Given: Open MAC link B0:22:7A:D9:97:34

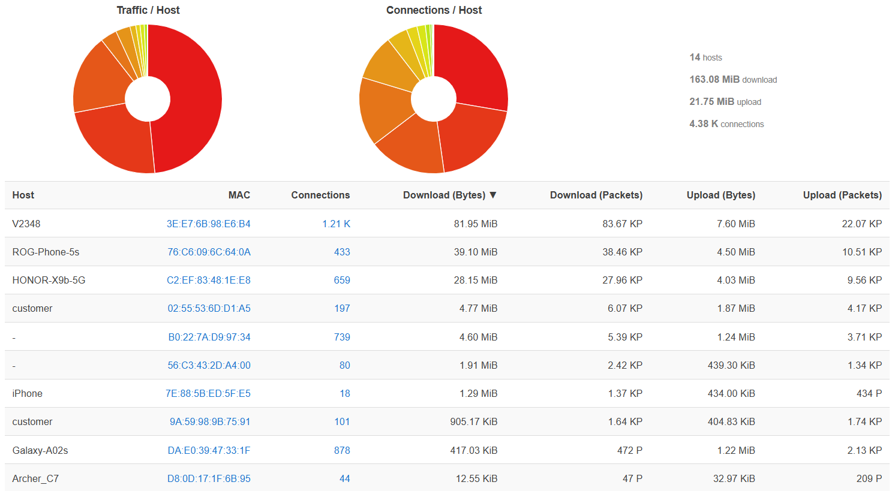Looking at the screenshot, I should pos(209,337).
